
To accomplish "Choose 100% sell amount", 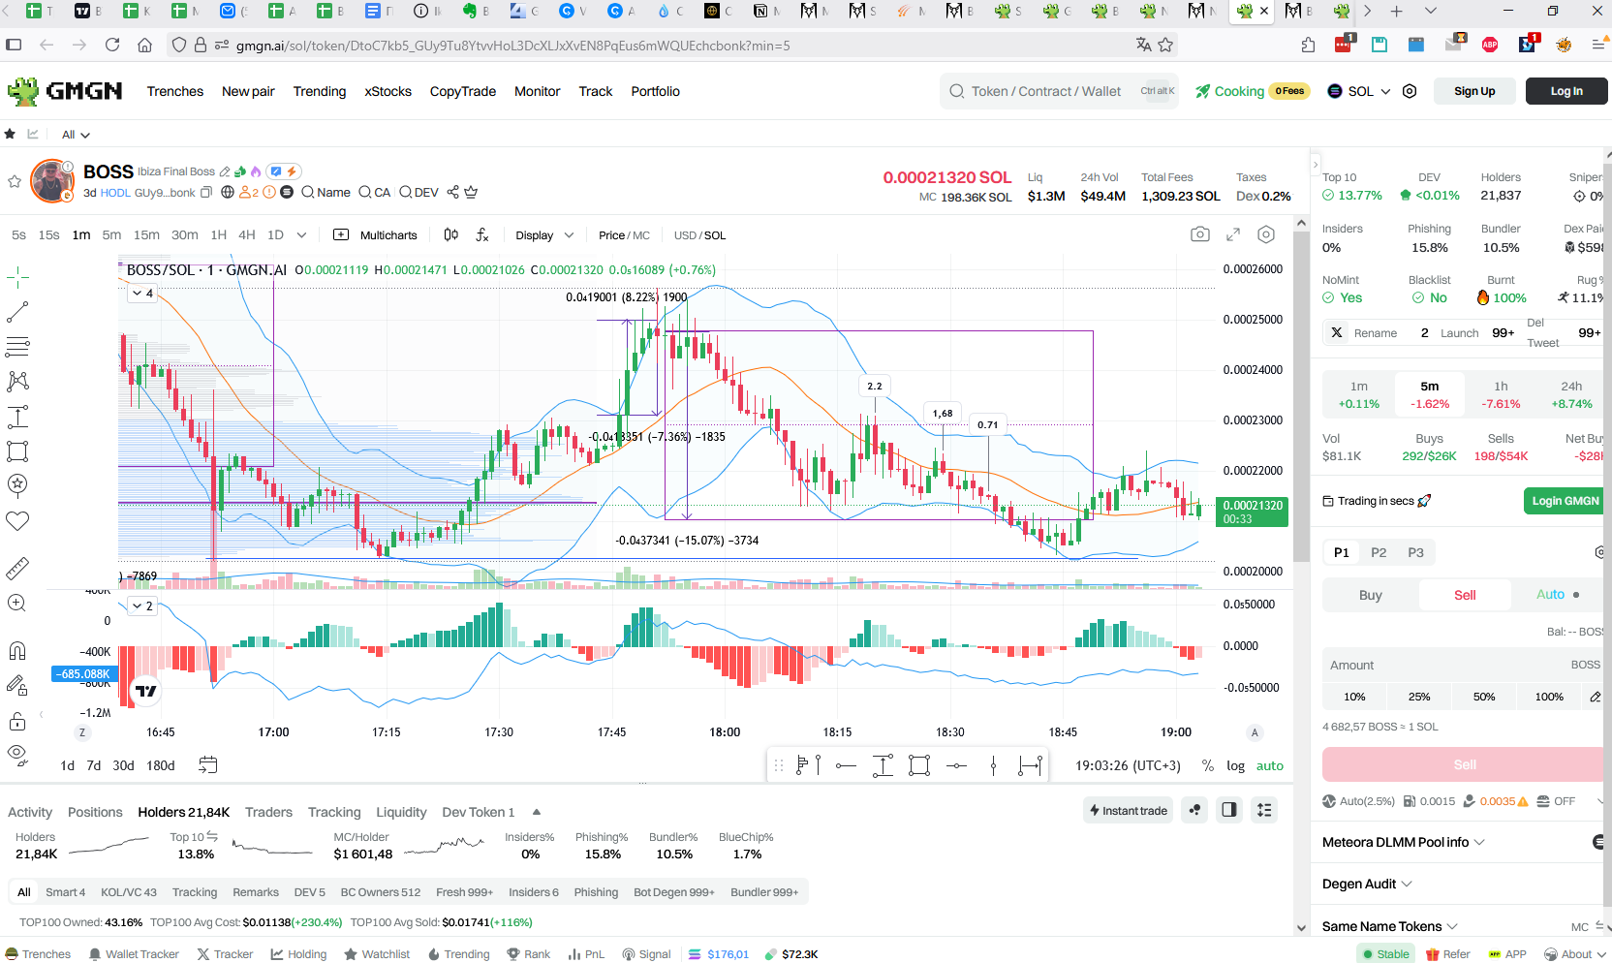I will 1549,697.
